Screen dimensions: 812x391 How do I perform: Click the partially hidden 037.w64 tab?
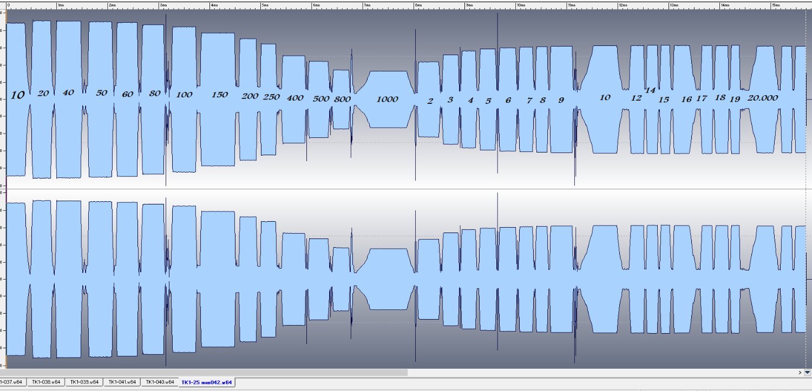(12, 382)
